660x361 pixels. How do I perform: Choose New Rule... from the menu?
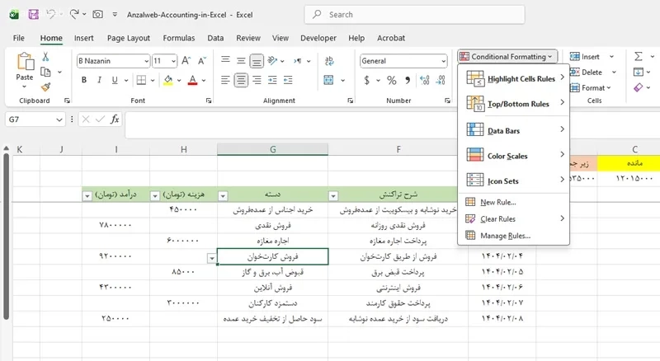coord(513,202)
